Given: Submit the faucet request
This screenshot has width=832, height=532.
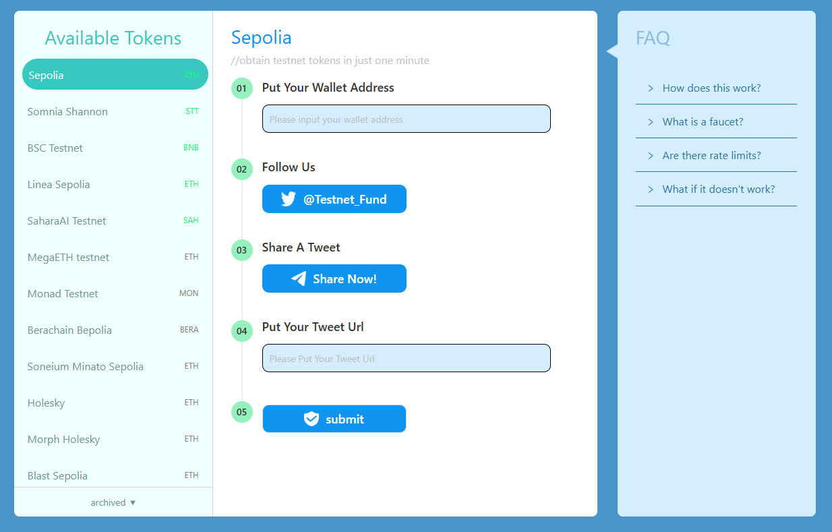Looking at the screenshot, I should pos(334,419).
